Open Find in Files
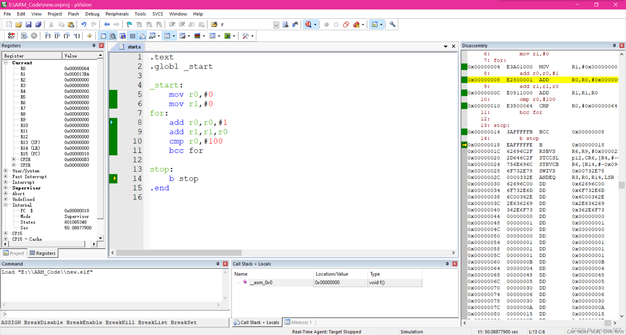Screen dimensions: 626x335 (x=214, y=24)
